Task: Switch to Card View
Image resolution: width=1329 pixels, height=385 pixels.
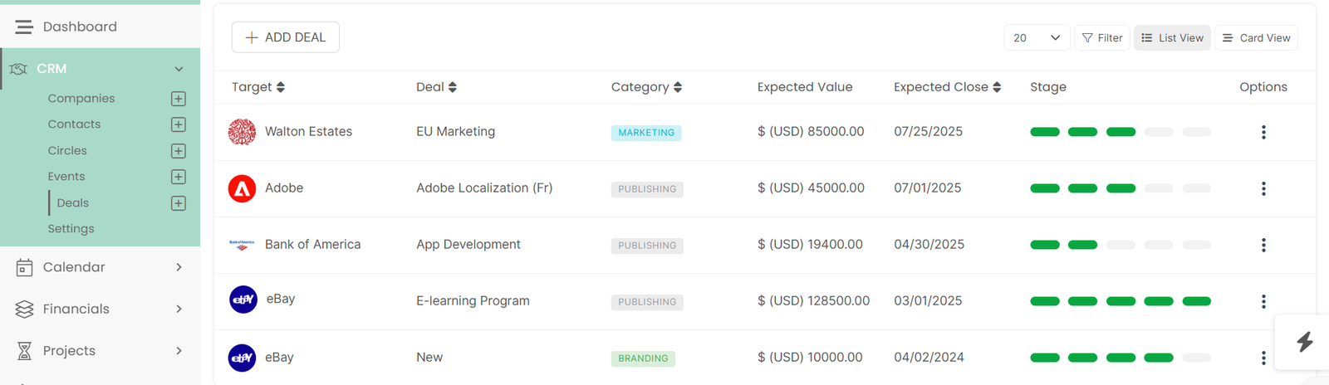Action: pos(1255,38)
